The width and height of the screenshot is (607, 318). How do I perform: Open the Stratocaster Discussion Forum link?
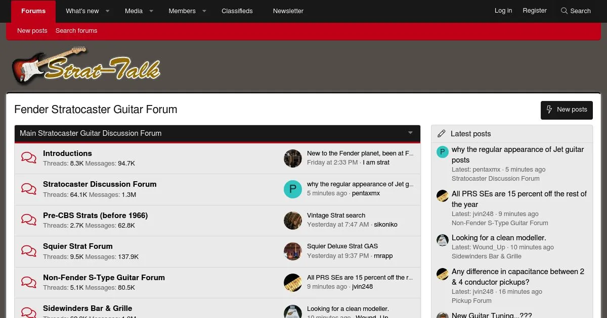click(100, 184)
